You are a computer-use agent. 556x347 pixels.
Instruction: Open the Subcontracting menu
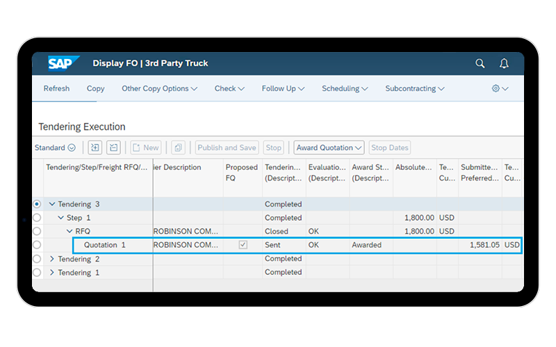click(x=415, y=89)
